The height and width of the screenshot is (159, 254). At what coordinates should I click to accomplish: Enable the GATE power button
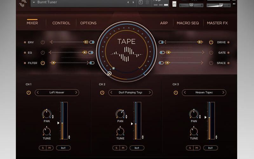(211, 52)
